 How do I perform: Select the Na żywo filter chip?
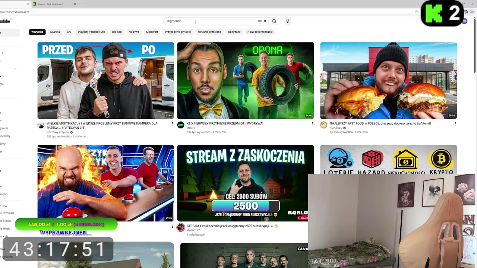click(134, 32)
